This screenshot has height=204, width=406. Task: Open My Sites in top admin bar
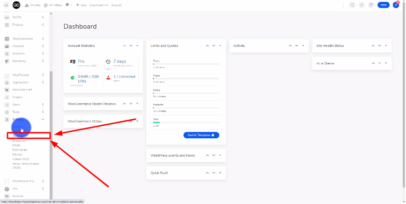coord(32,5)
